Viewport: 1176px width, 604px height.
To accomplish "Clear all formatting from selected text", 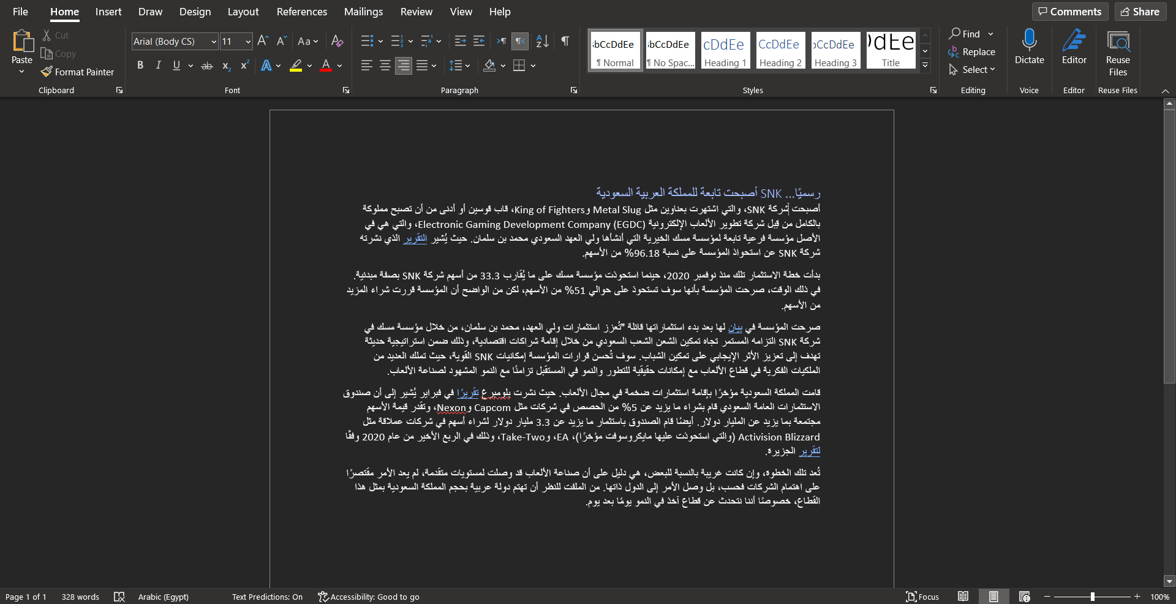I will [x=337, y=41].
